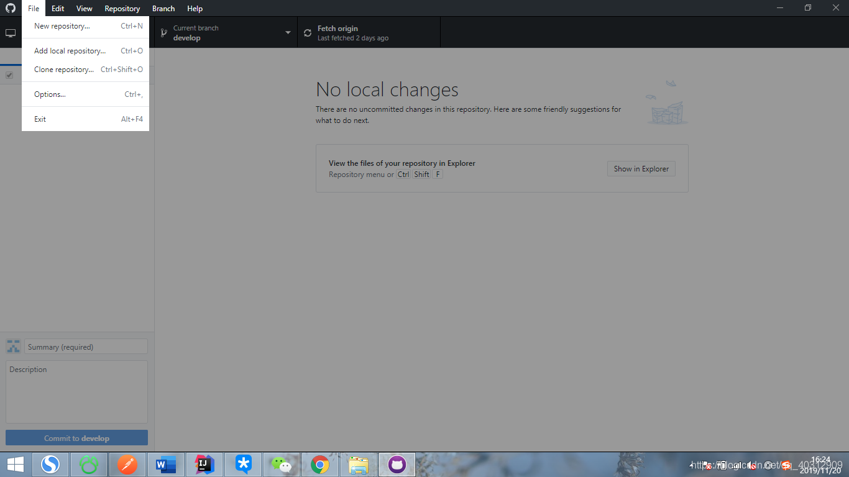The width and height of the screenshot is (849, 477).
Task: Open the green Navicat icon on the taskbar
Action: [x=89, y=464]
